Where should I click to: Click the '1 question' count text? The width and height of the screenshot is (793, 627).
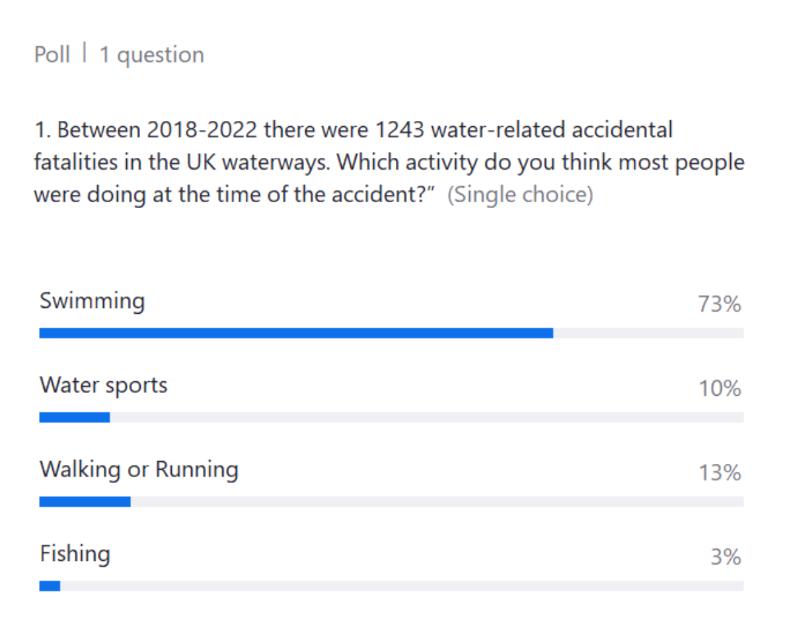[x=151, y=55]
